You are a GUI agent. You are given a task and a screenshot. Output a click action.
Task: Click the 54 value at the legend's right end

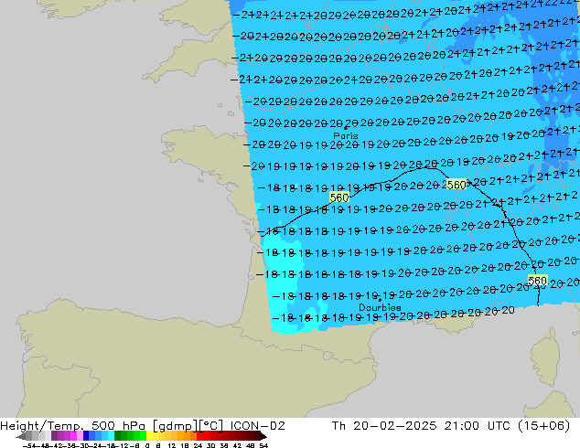click(263, 445)
